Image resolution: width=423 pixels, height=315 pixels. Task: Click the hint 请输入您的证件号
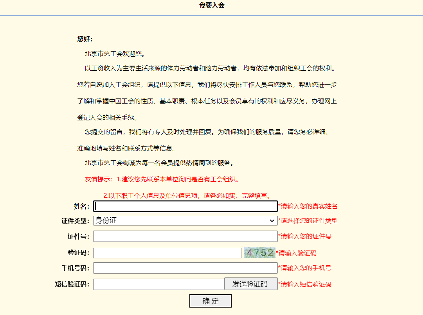point(304,236)
